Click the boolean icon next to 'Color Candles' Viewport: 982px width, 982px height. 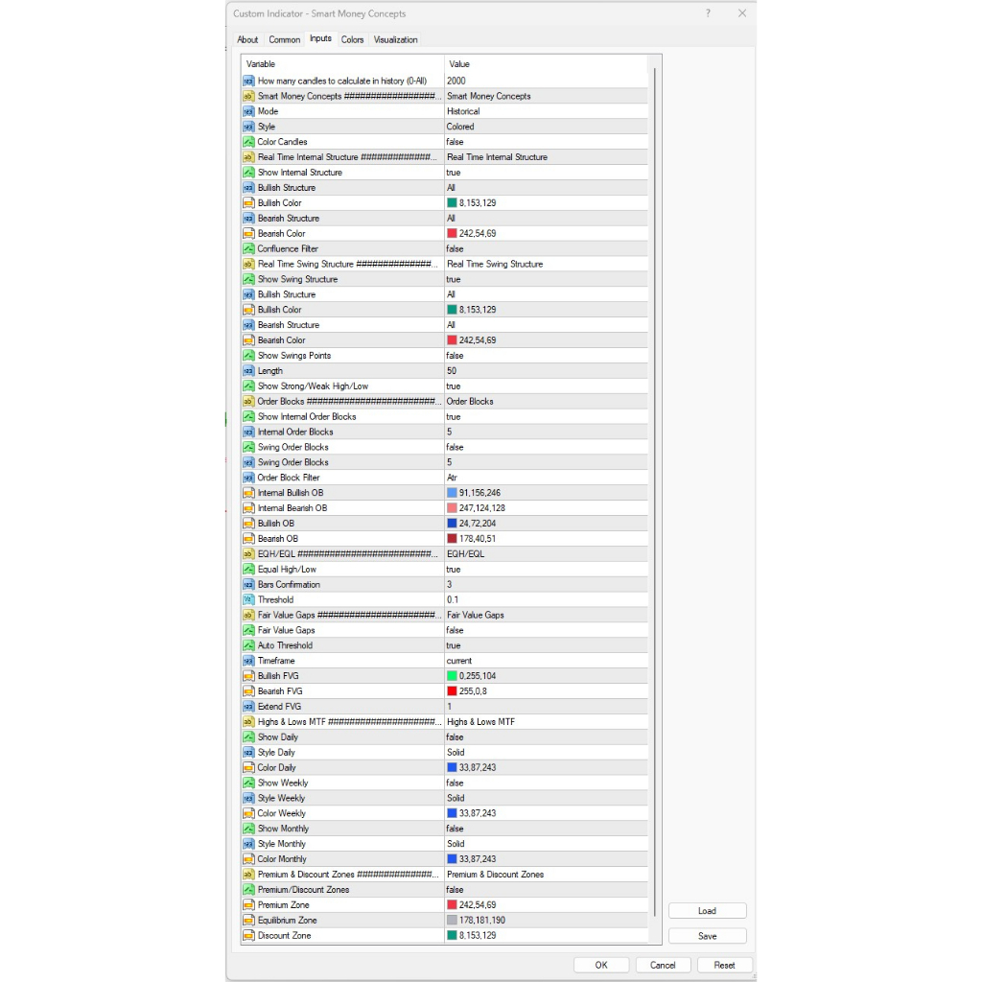248,142
